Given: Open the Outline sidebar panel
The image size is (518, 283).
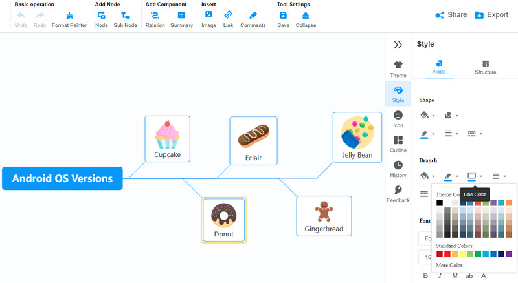Looking at the screenshot, I should tap(398, 144).
